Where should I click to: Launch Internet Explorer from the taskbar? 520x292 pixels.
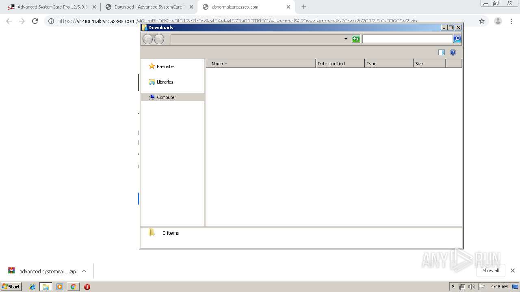tap(32, 287)
